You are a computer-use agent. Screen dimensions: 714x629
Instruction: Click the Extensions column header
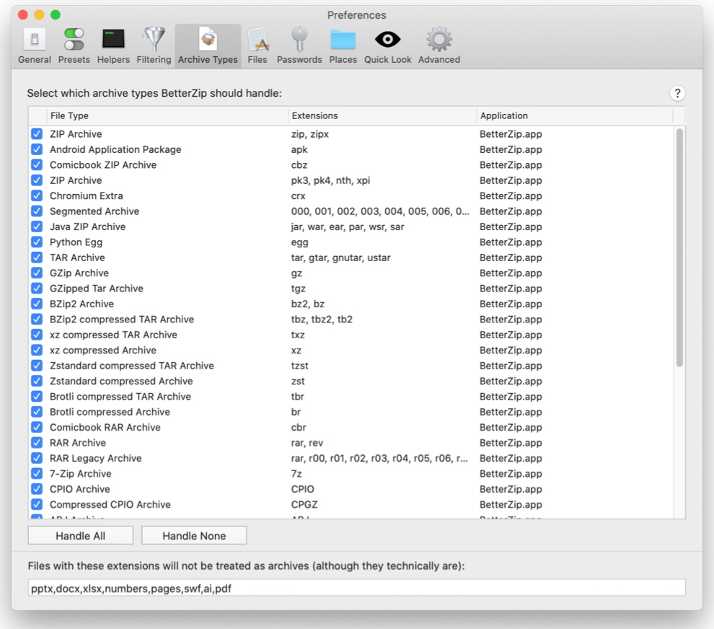click(382, 115)
